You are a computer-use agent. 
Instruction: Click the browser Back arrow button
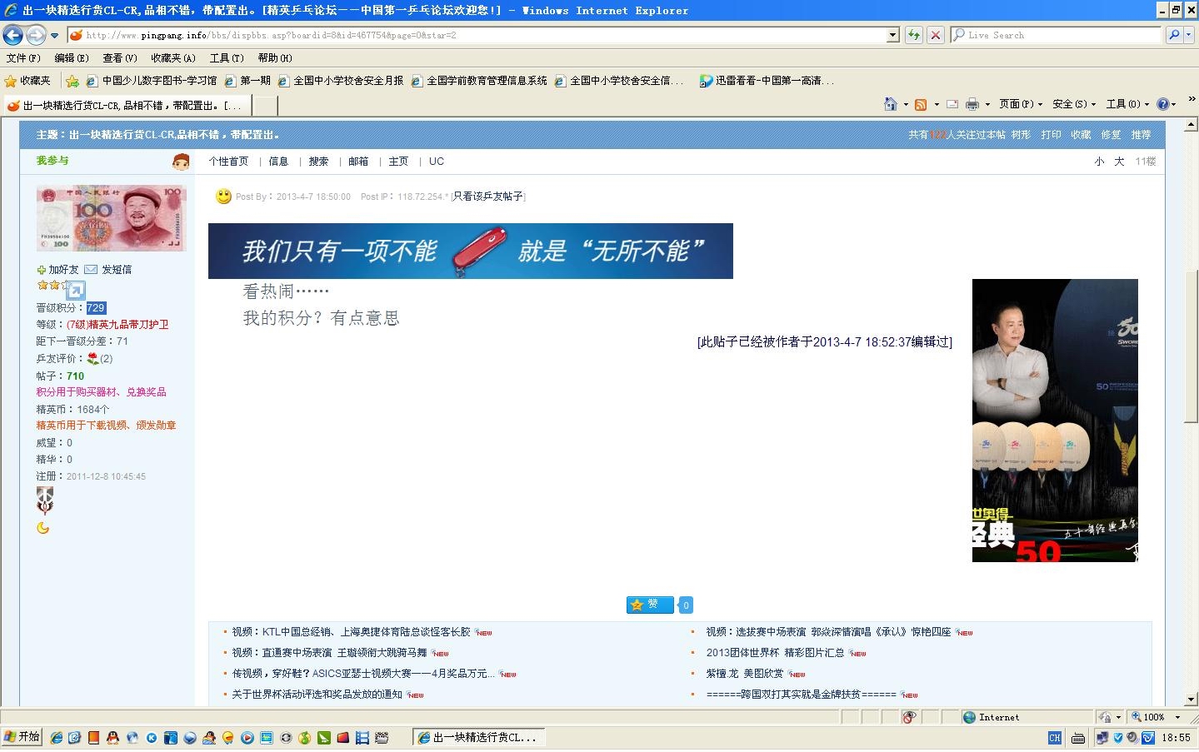[13, 35]
